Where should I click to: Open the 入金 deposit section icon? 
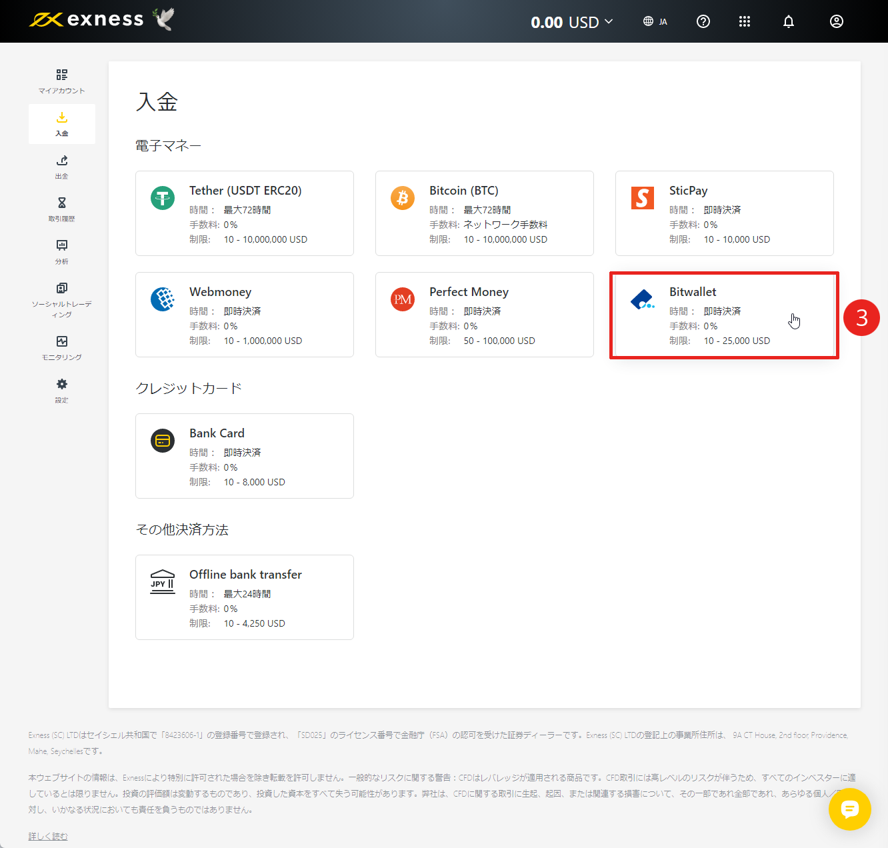(x=61, y=123)
